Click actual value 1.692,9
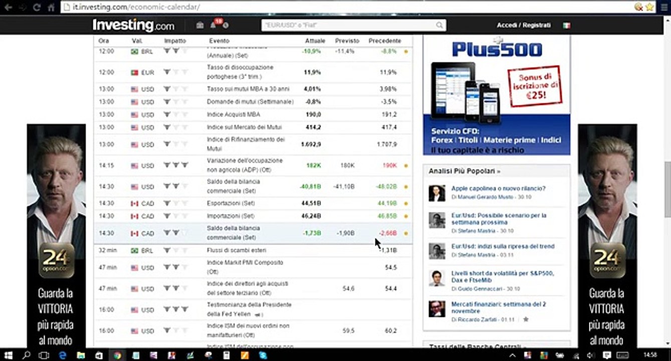Screen dimensions: 671x361 pyautogui.click(x=311, y=144)
